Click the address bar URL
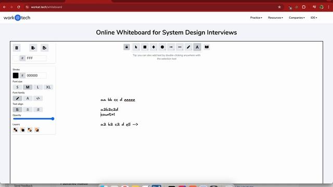The width and height of the screenshot is (333, 187). [x=46, y=7]
